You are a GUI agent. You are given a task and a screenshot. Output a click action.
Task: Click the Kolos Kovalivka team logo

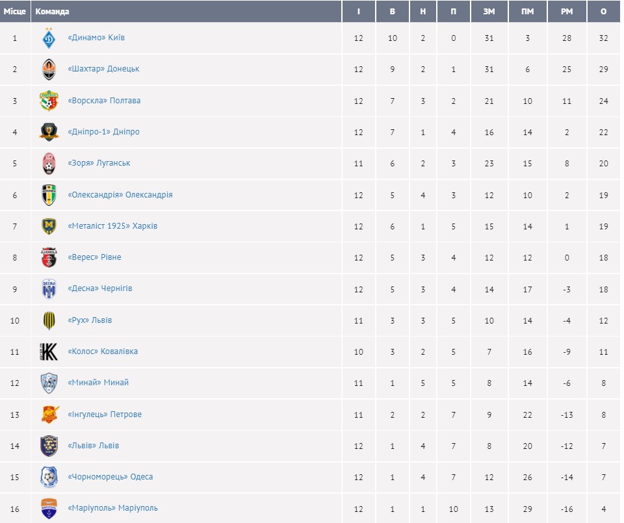click(x=49, y=351)
